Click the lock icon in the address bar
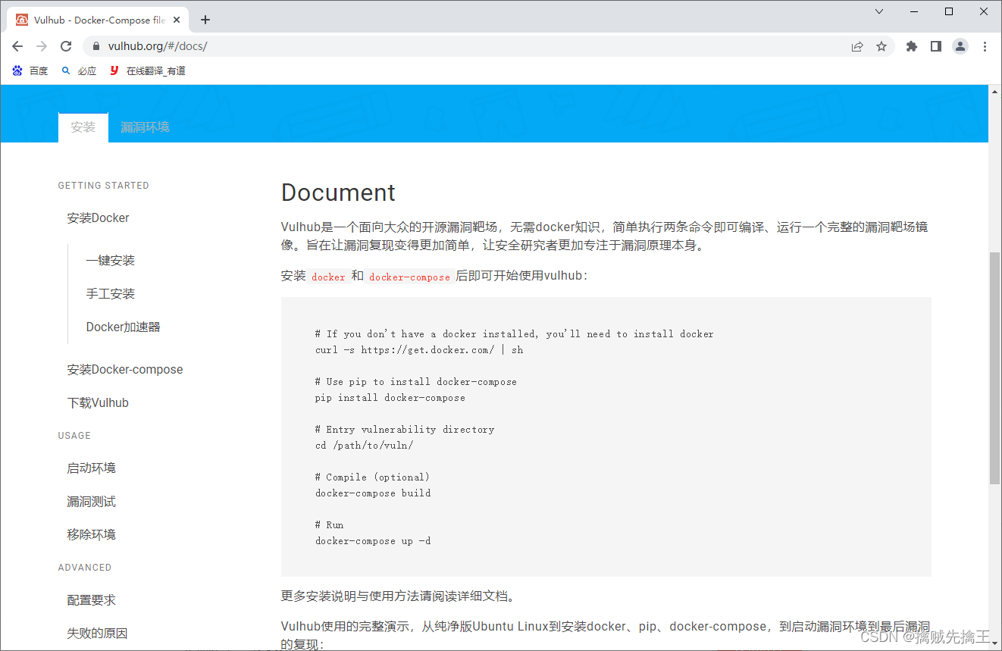This screenshot has height=651, width=1002. (x=96, y=46)
